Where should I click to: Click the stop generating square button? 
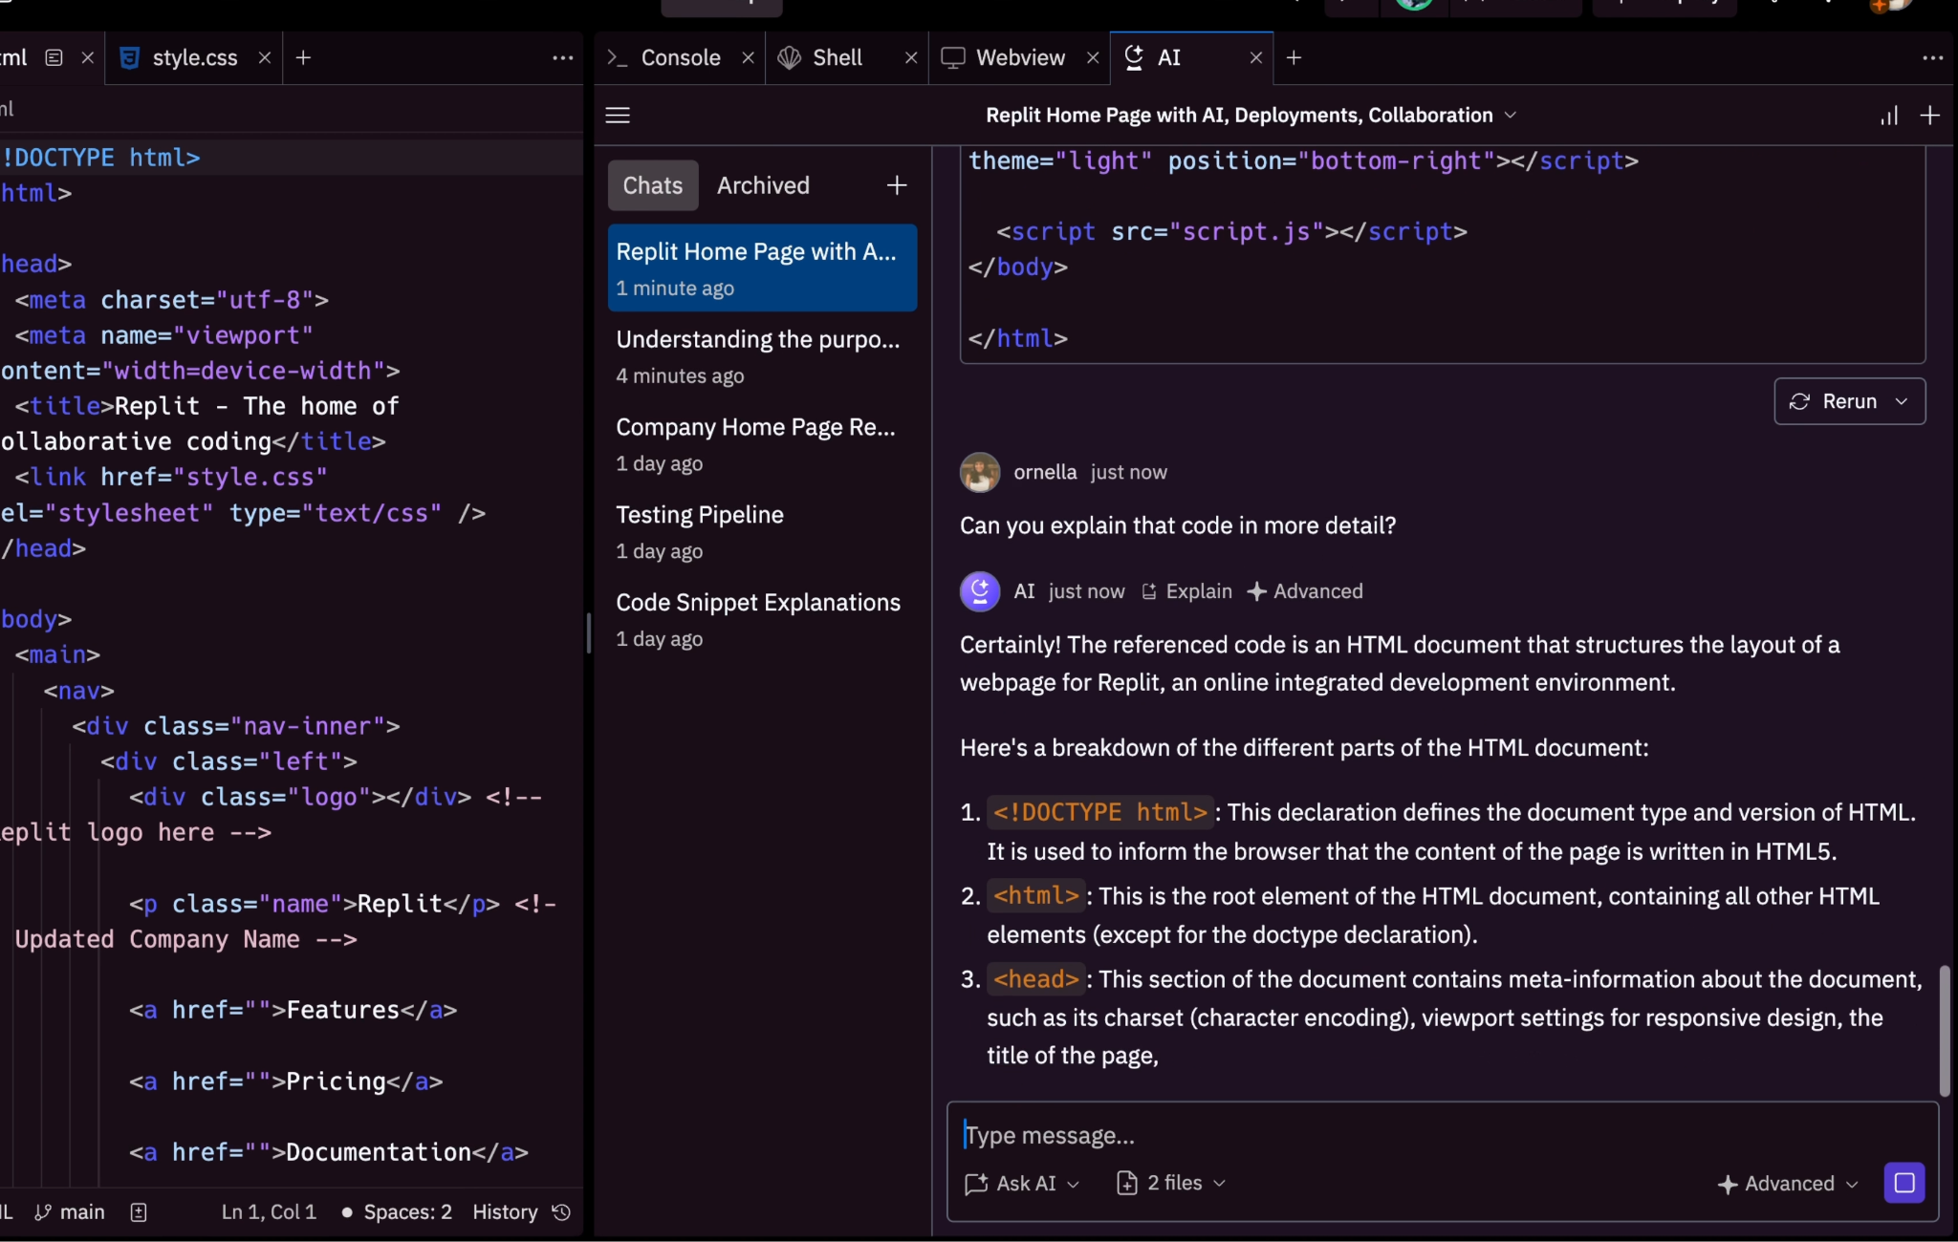(x=1904, y=1183)
